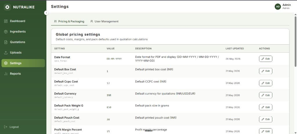Click the Global pricing settings heading
This screenshot has height=134, width=297.
[x=78, y=34]
